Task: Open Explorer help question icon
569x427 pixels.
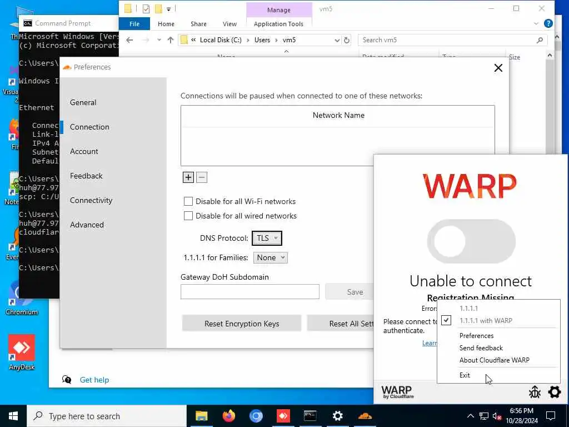Action: 548,23
